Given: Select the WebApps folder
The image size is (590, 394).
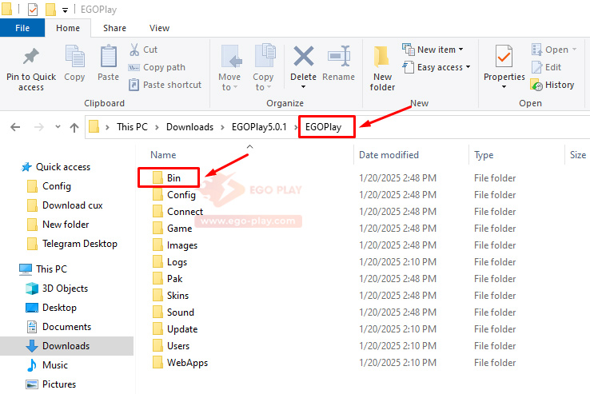Looking at the screenshot, I should [180, 363].
